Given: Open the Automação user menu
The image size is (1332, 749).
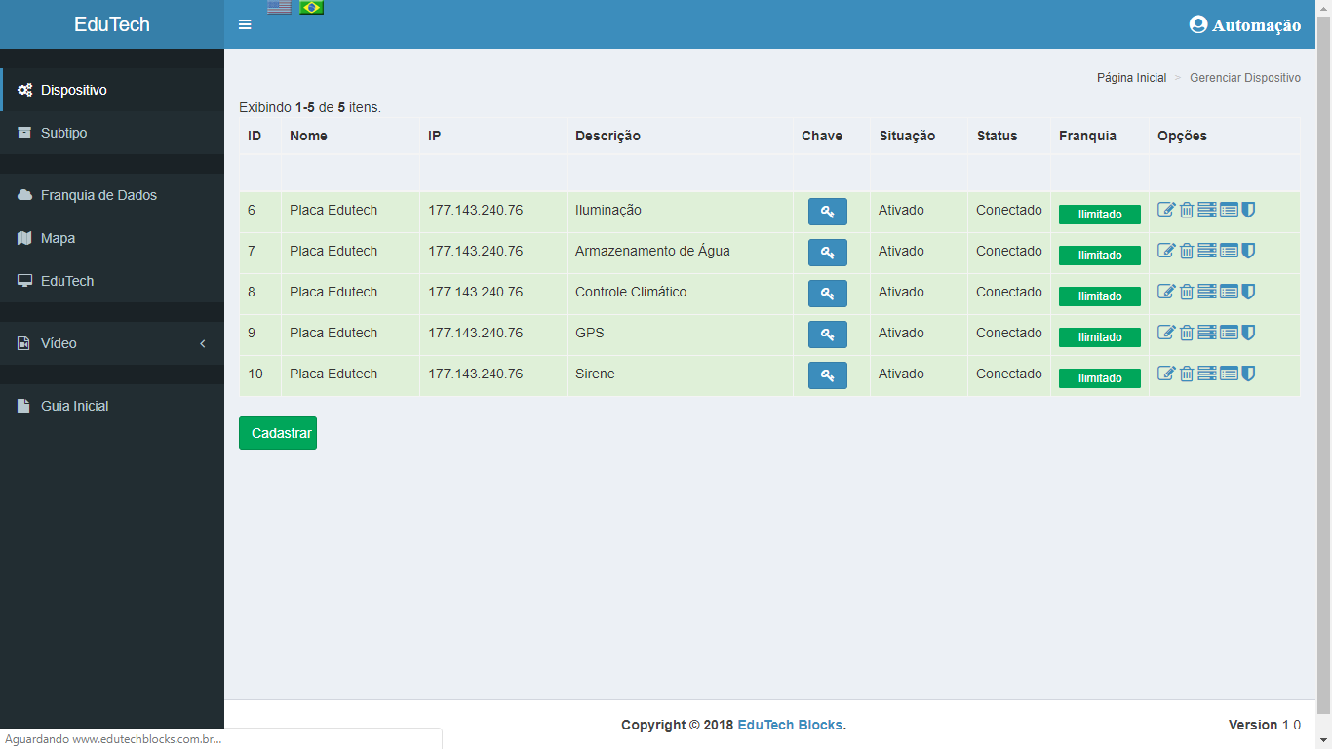Looking at the screenshot, I should [1245, 24].
